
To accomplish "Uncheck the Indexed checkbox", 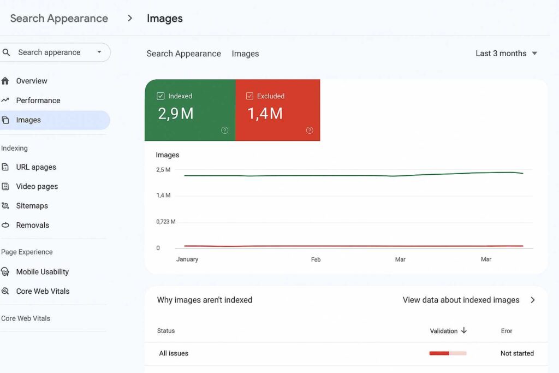I will 160,96.
